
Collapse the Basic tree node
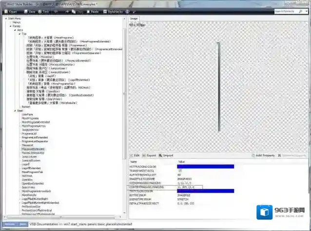tap(16, 110)
